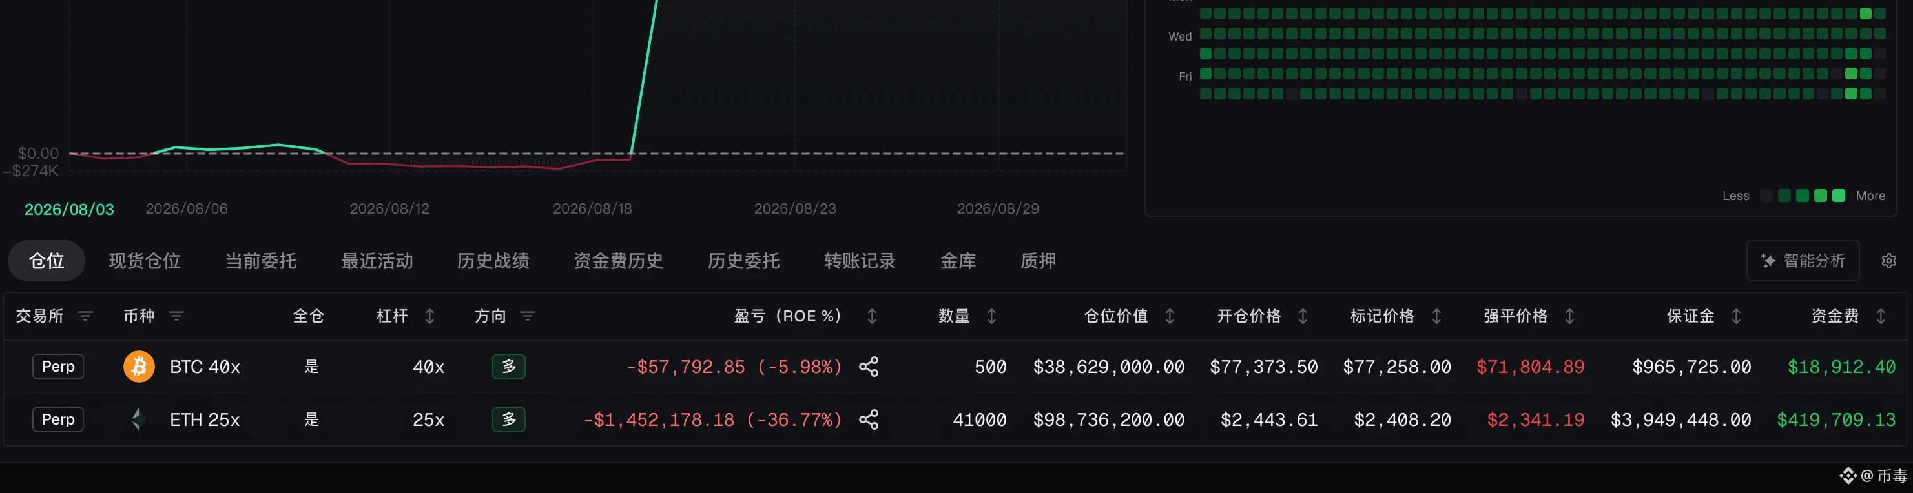Open settings gear beside smart analysis
This screenshot has width=1913, height=493.
pyautogui.click(x=1888, y=261)
